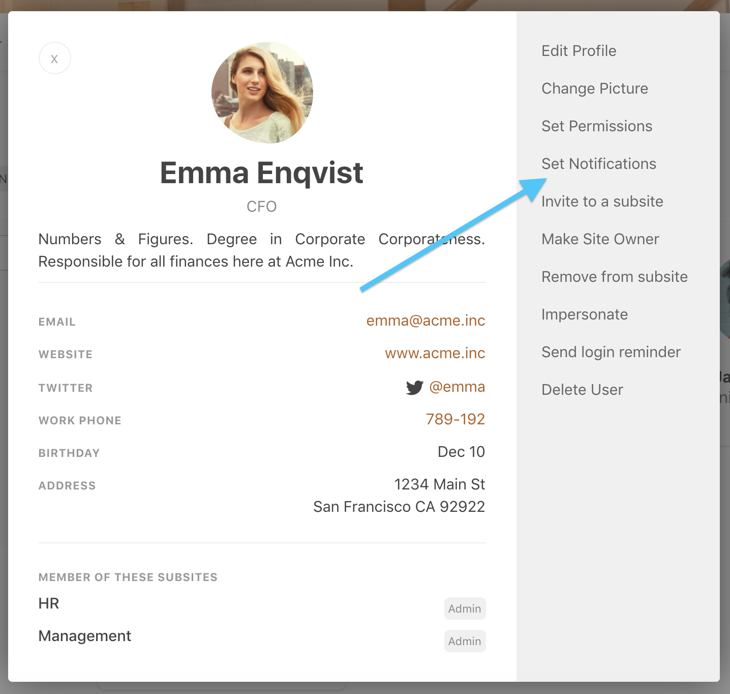Click the MEMBER OF THESE SUBSITES heading
This screenshot has width=730, height=694.
(x=128, y=577)
